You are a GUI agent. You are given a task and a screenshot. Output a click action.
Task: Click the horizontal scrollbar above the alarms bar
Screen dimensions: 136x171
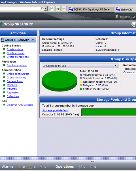click(68, 158)
